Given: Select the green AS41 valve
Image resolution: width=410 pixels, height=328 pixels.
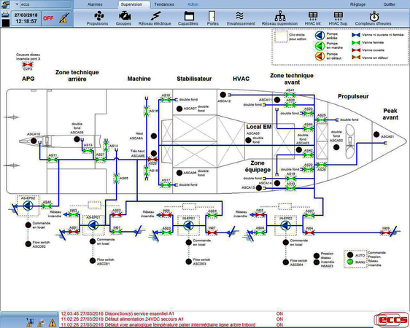Looking at the screenshot, I should [x=290, y=95].
